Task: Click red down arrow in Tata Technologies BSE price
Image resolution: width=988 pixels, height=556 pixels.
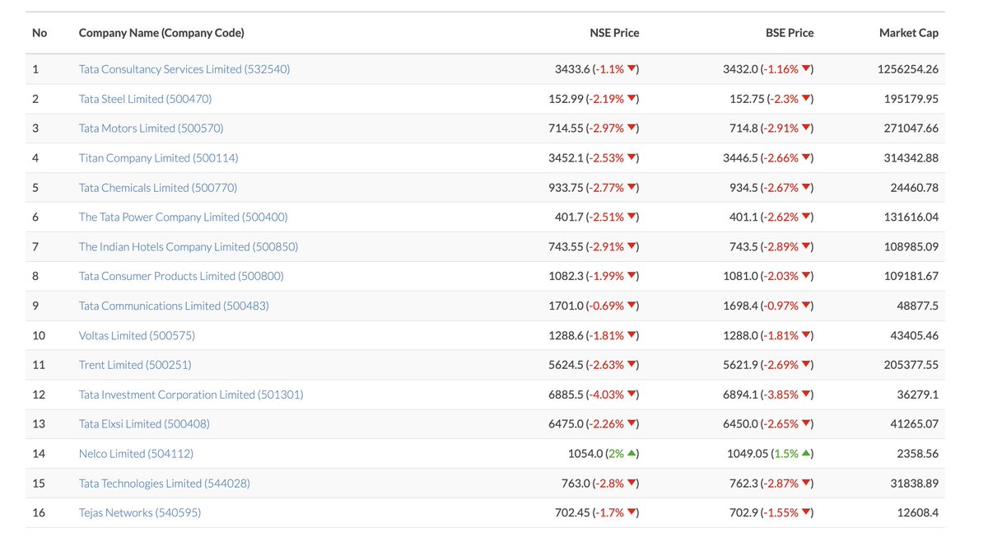Action: (x=806, y=484)
